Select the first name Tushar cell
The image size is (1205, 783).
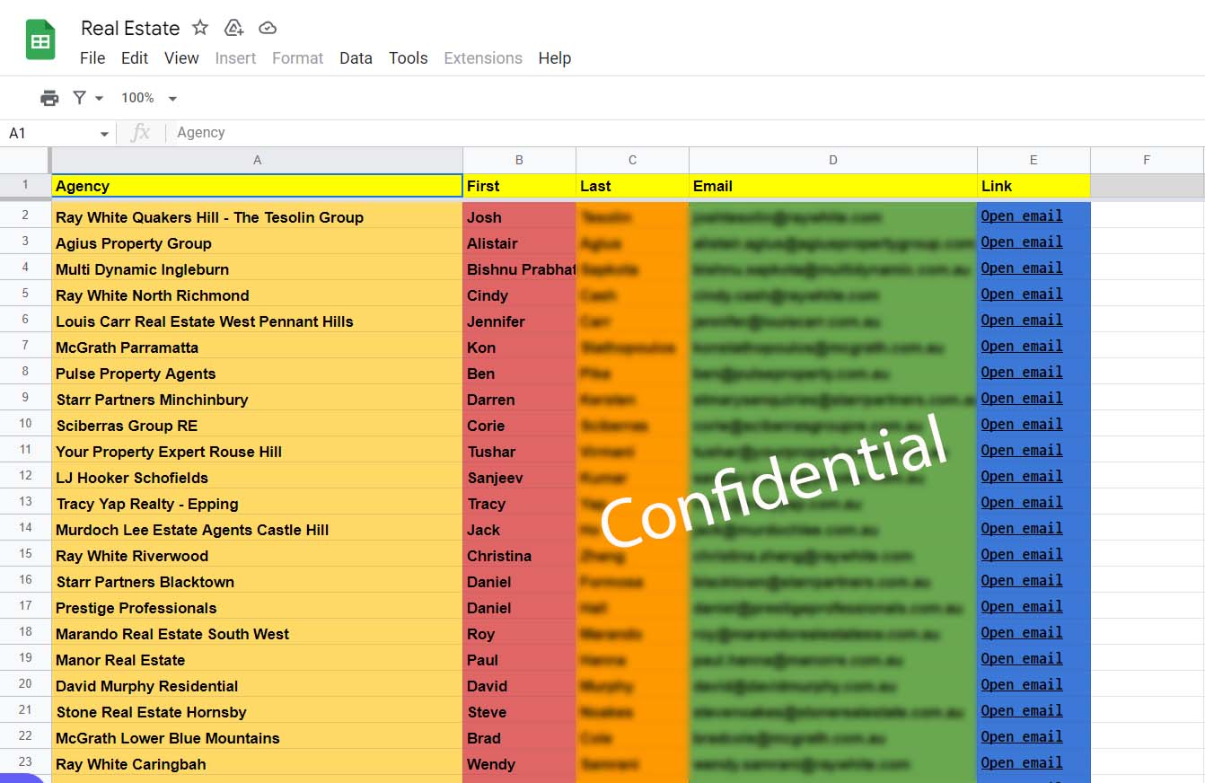(519, 452)
